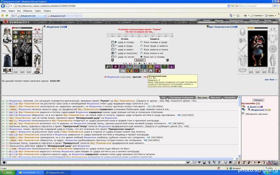Image resolution: width=280 pixels, height=175 pixels.
Task: Untick the checkbox beside 'удар в пояс(пах)'
Action: tap(112, 53)
